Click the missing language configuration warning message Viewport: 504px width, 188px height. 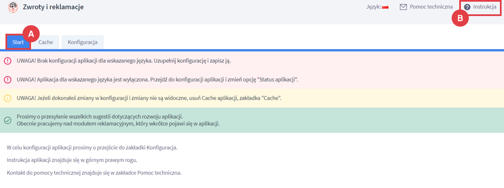click(x=124, y=61)
